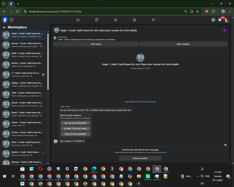The height and width of the screenshot is (187, 234).
Task: Click the View buyer button
Action: point(96,44)
